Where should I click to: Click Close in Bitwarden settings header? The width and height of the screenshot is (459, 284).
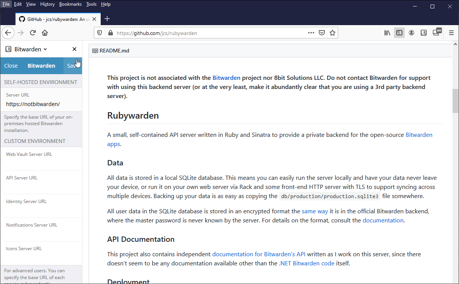(x=11, y=66)
